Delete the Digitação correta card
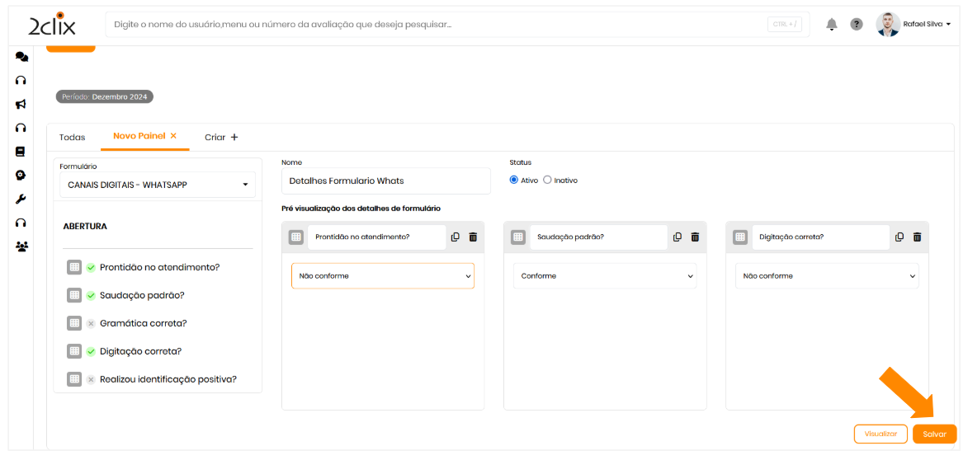 [x=917, y=237]
